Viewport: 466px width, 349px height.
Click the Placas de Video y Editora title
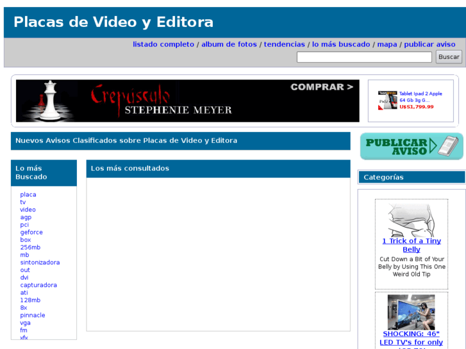click(113, 22)
